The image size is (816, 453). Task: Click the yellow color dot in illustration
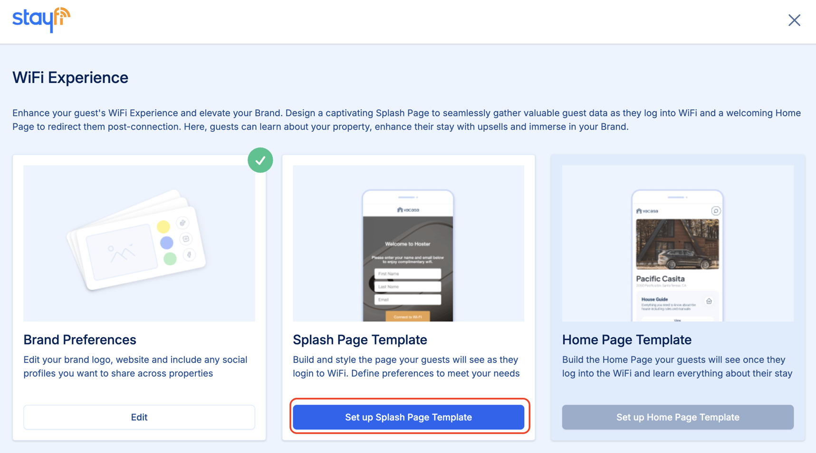pyautogui.click(x=163, y=227)
